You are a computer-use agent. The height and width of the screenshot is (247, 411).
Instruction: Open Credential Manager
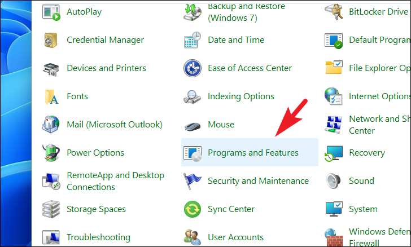(105, 40)
